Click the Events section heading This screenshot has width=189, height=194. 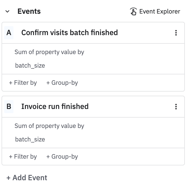click(29, 11)
